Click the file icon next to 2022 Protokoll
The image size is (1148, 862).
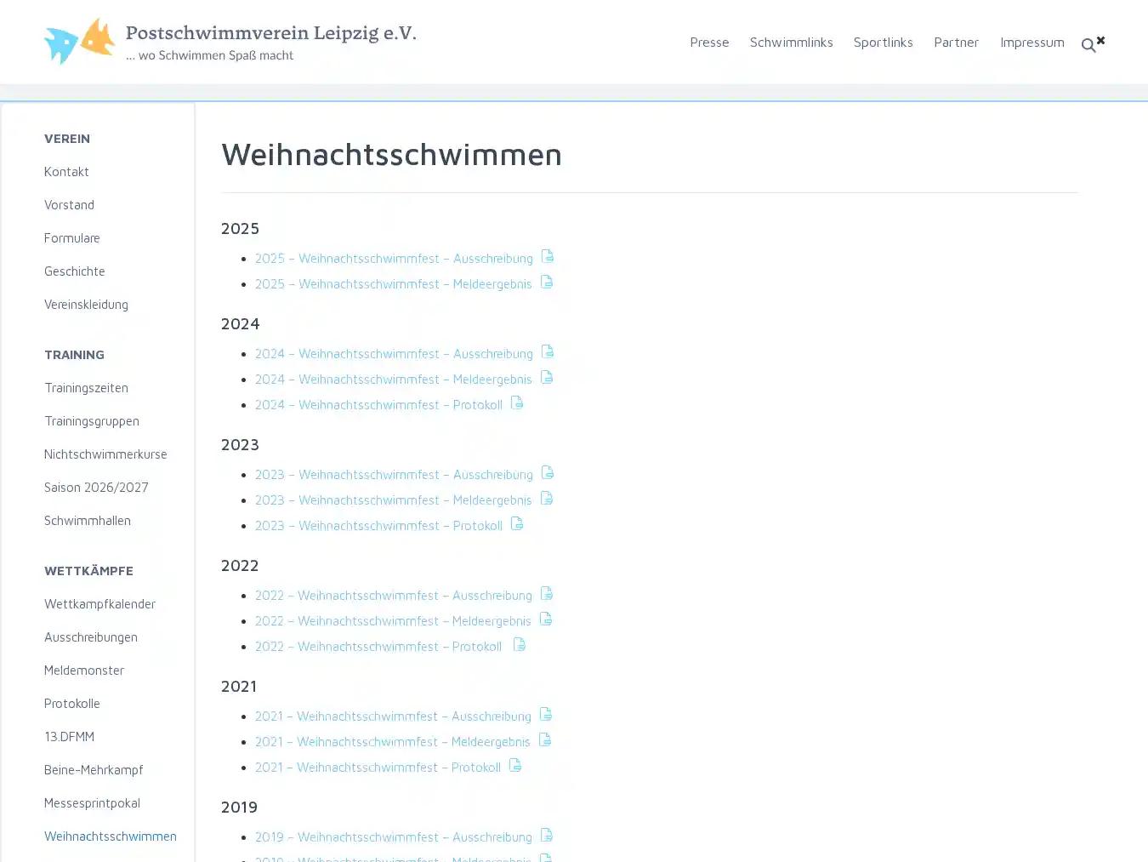519,644
